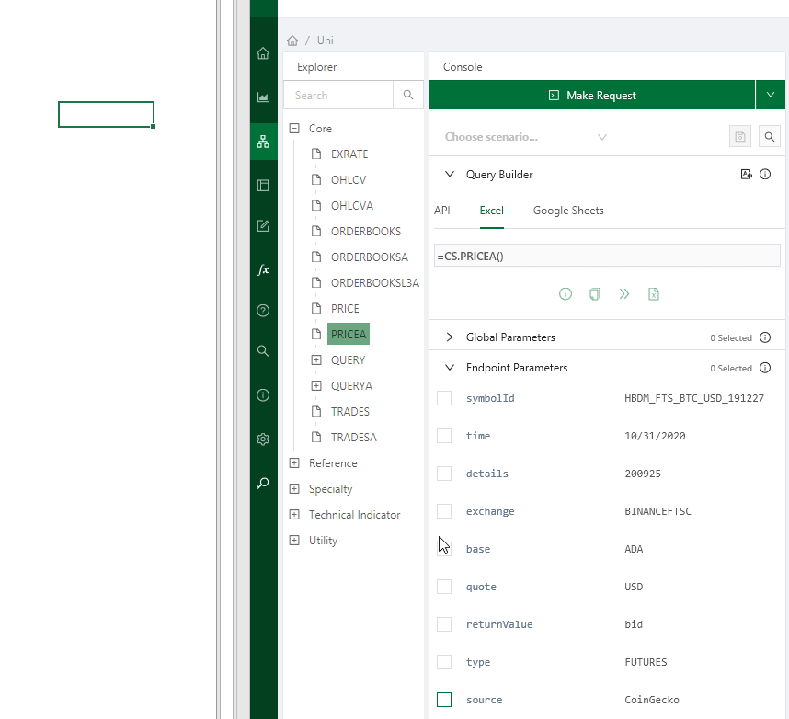This screenshot has height=719, width=789.
Task: Switch to the Google Sheets tab
Action: pos(567,210)
